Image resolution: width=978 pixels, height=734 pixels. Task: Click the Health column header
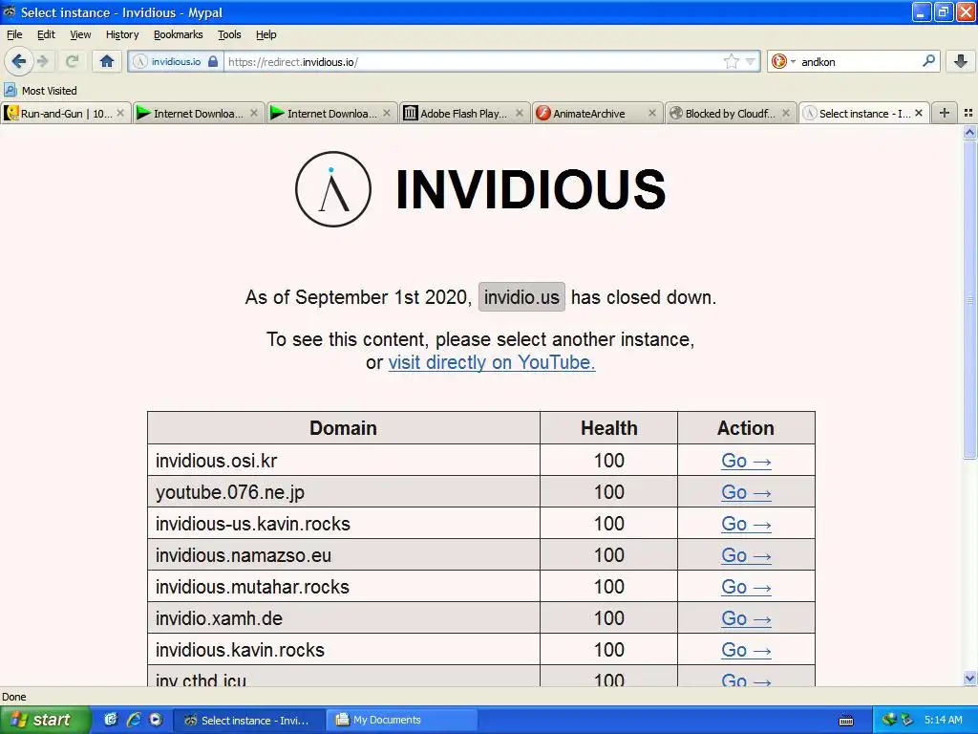[x=608, y=428]
